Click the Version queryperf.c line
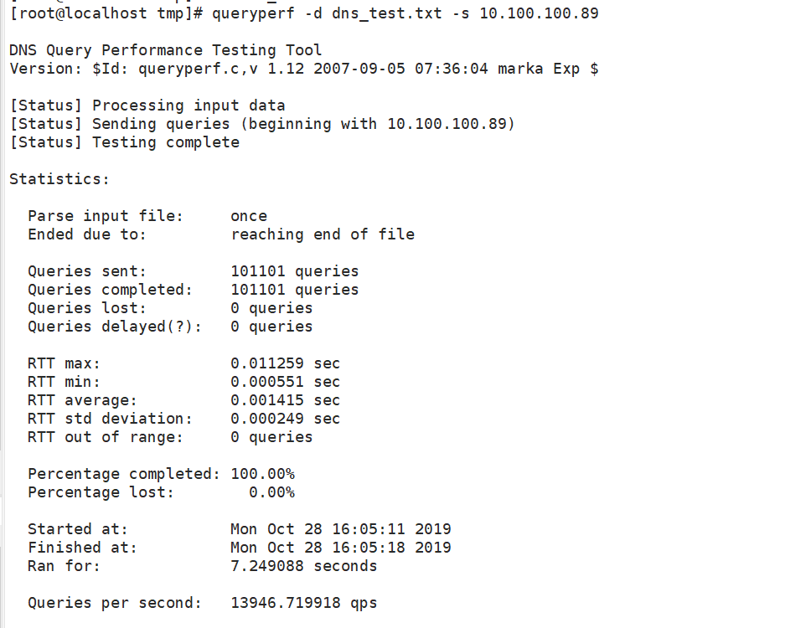The height and width of the screenshot is (628, 785). pyautogui.click(x=303, y=69)
